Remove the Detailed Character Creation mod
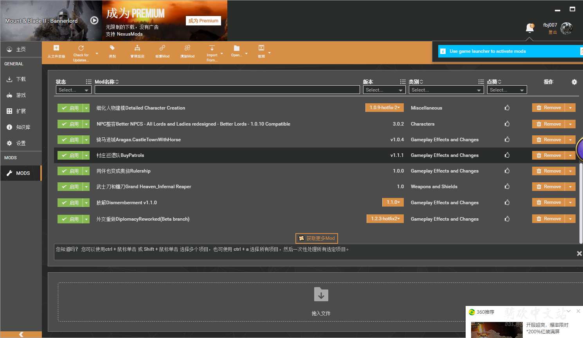This screenshot has height=338, width=583. click(x=549, y=108)
